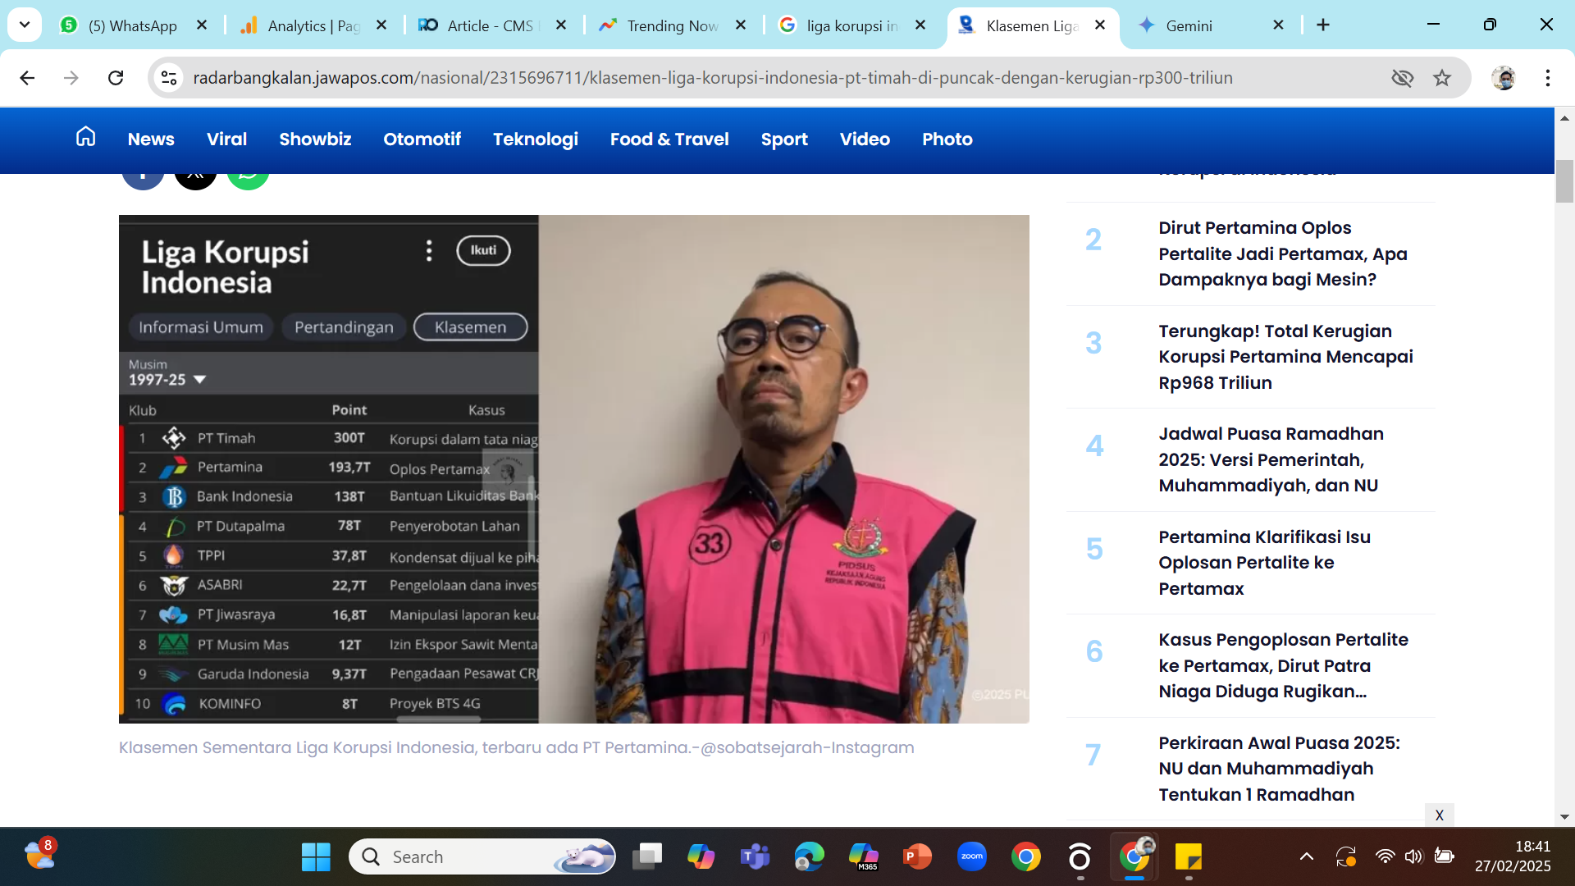Open Wi-Fi network settings in tray
This screenshot has height=886, width=1575.
coord(1385,856)
